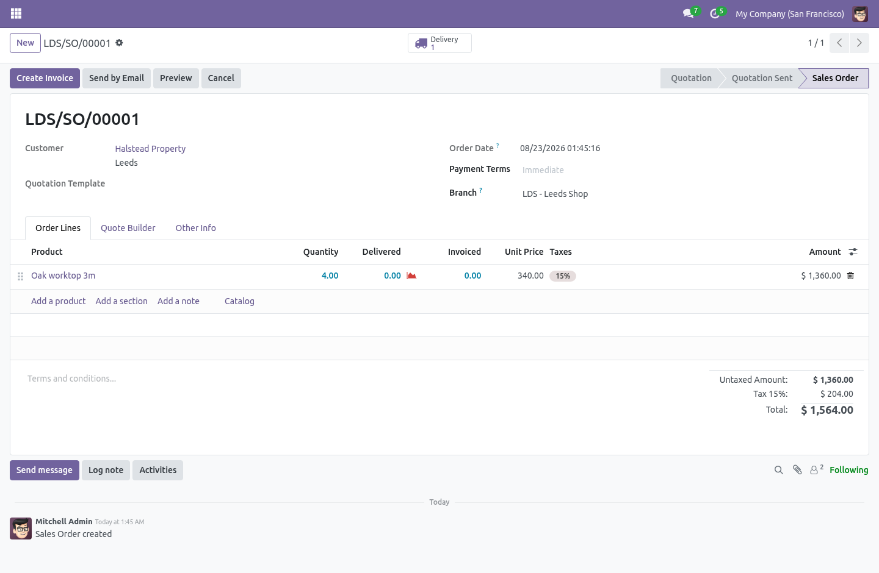
Task: Click the drag handle on Oak worktop row
Action: pos(20,276)
